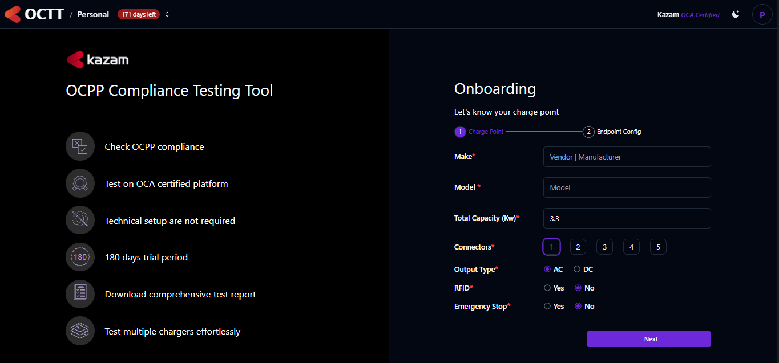Screen dimensions: 779x363
Task: Choose No for Emergency Stop
Action: click(578, 306)
